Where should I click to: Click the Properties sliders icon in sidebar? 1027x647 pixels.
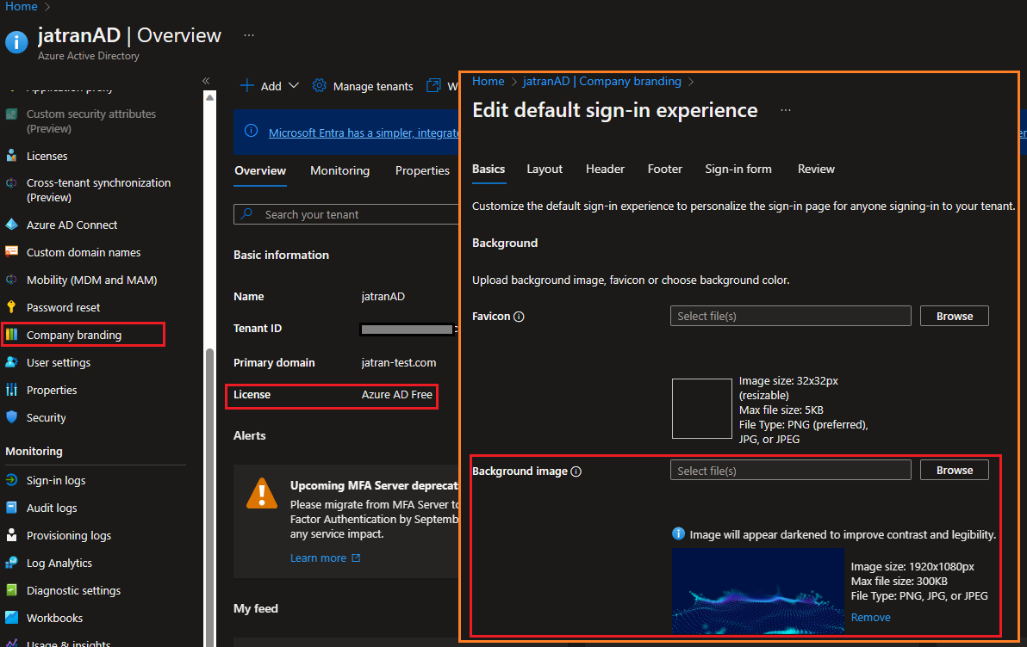tap(11, 389)
